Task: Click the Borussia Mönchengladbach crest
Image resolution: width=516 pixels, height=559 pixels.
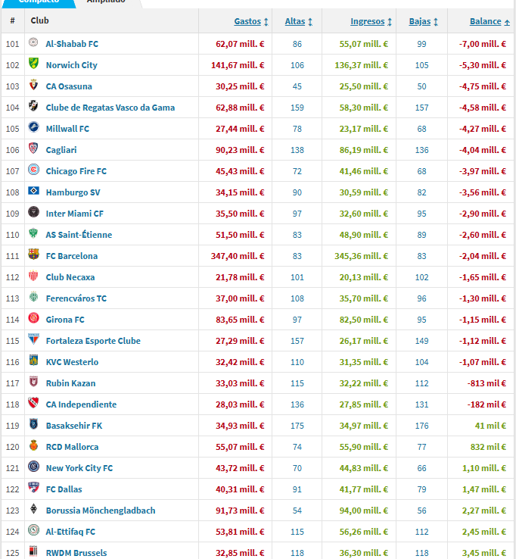Action: coord(33,509)
